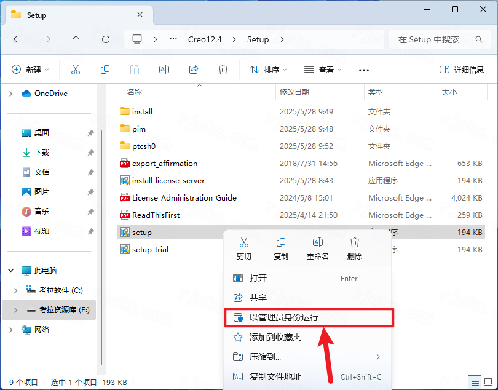Go up one folder level
Viewport: 498px width, 390px height.
76,39
